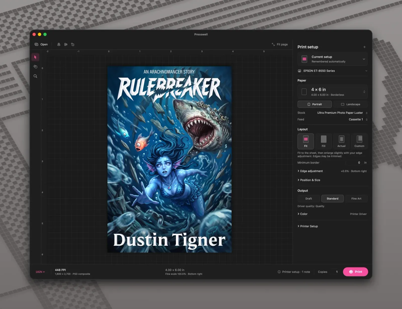Click the Rulebreaker cover image on canvas

point(169,159)
